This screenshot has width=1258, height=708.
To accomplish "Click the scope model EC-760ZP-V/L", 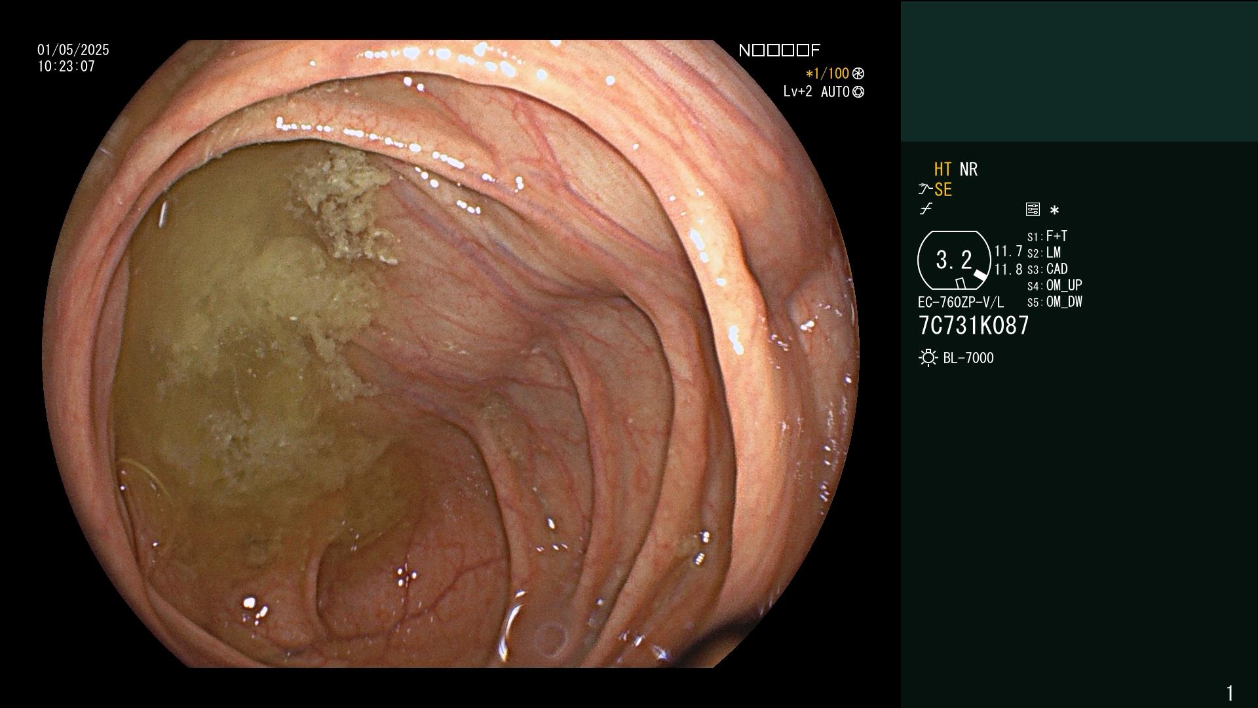I will 961,302.
